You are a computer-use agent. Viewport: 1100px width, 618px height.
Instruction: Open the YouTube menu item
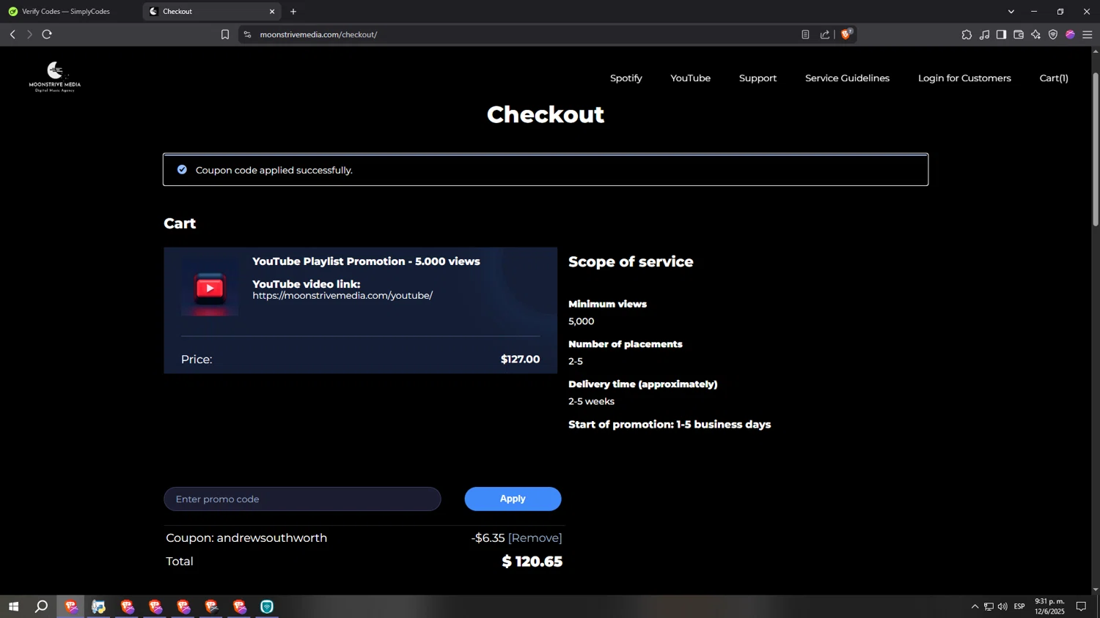[690, 78]
